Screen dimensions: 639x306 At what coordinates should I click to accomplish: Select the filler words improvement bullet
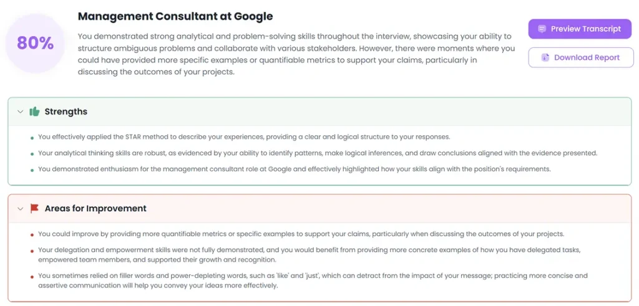coord(313,280)
